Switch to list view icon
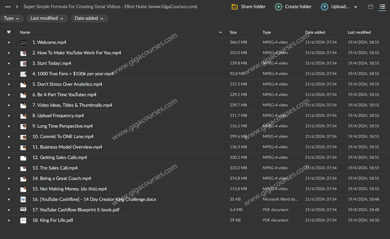 click(382, 7)
